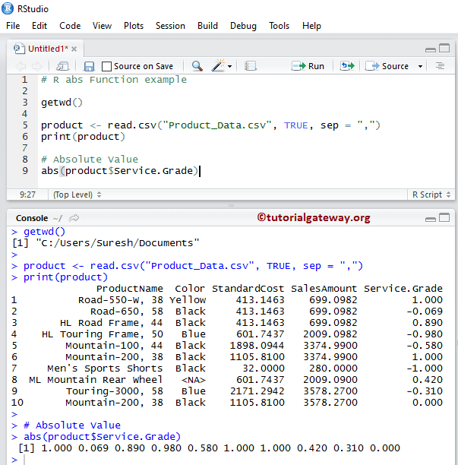Screen dimensions: 458x465
Task: Click the getwd() line in editor
Action: point(62,103)
